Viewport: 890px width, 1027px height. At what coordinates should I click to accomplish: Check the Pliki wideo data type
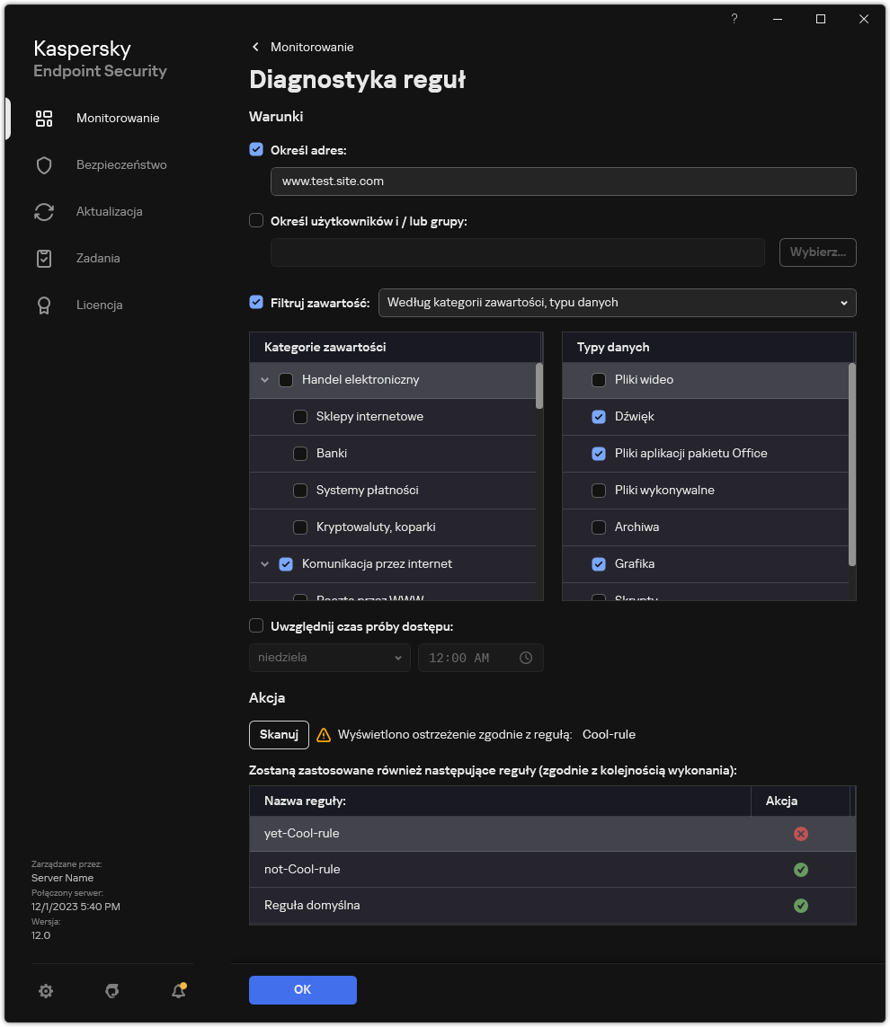pyautogui.click(x=599, y=380)
